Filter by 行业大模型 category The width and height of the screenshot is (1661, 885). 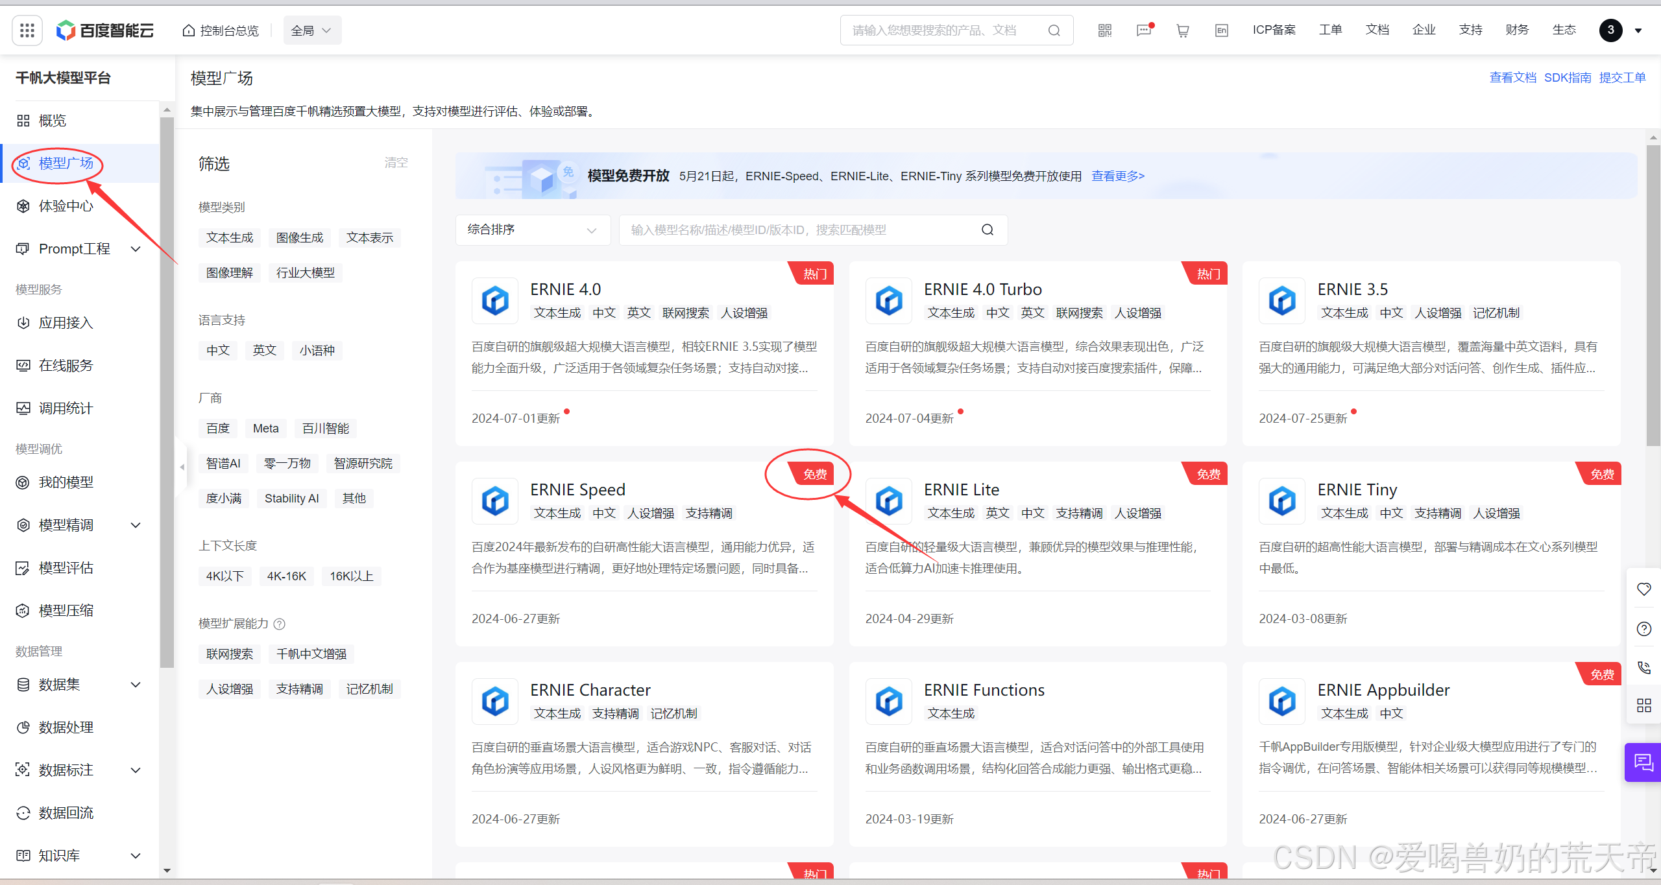pyautogui.click(x=306, y=273)
